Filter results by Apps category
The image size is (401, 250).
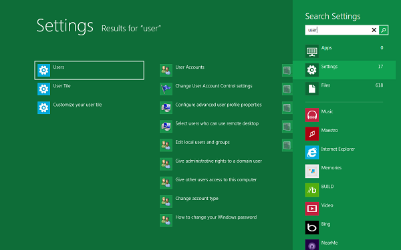tap(344, 51)
